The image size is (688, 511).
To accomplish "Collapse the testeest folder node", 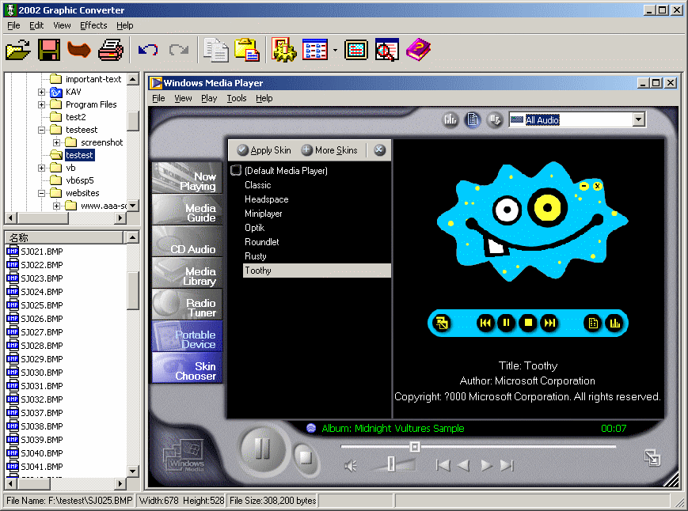I will 41,131.
